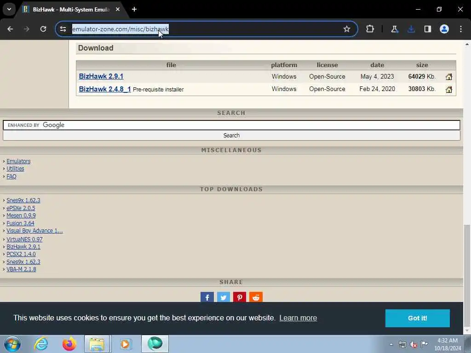Show hidden system tray icons
471x353 pixels.
[x=391, y=344]
